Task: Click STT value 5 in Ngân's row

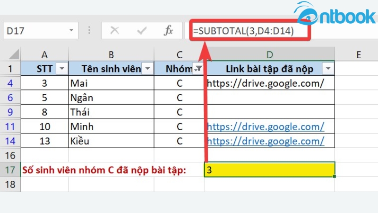Action: click(x=44, y=98)
